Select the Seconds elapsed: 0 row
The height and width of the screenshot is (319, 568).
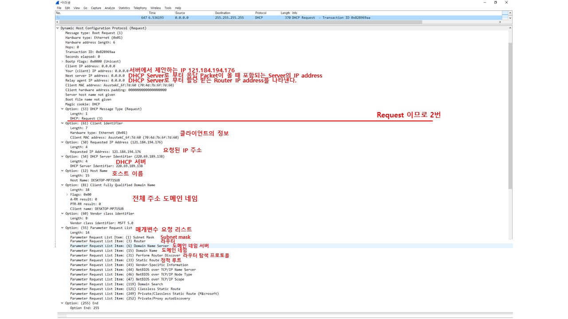click(x=83, y=57)
